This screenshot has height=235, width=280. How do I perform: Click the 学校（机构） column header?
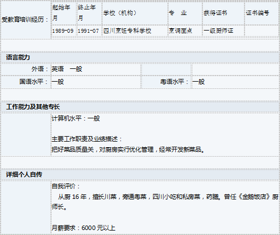(x=120, y=13)
